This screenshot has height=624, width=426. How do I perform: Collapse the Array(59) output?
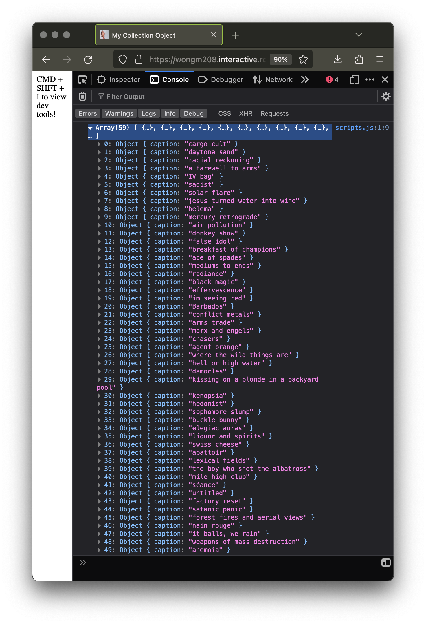point(91,128)
